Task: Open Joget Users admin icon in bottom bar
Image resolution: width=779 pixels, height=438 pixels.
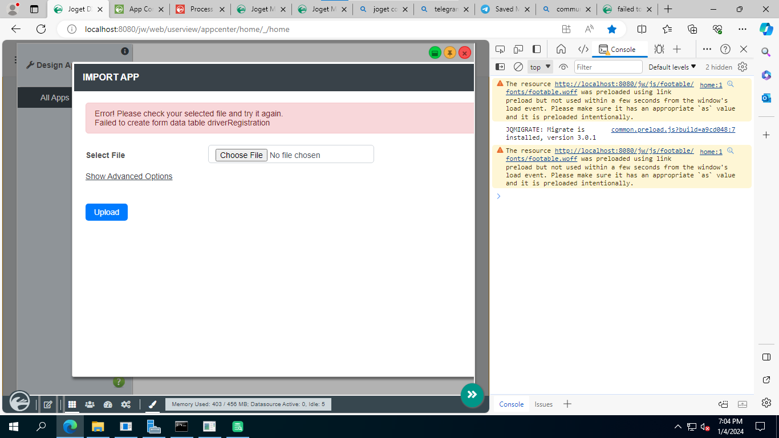Action: point(90,404)
